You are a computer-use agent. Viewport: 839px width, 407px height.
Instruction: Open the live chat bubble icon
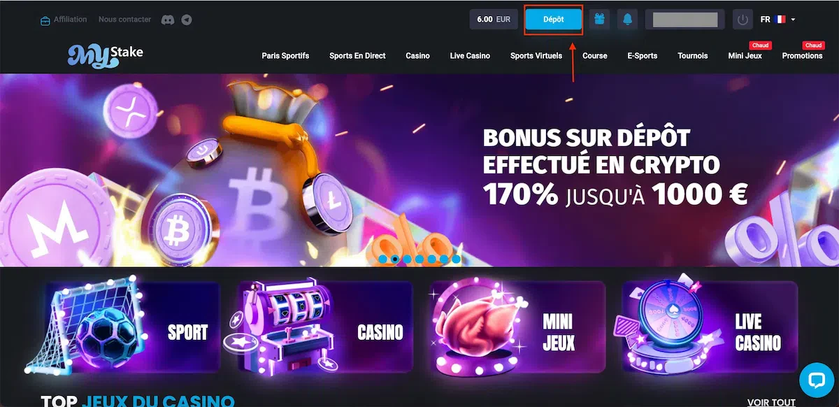[817, 380]
